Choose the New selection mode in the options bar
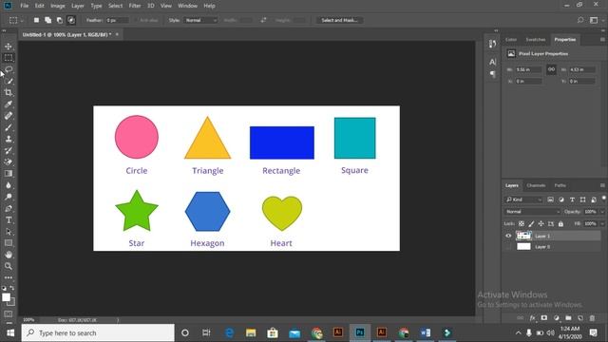608x342 pixels. tap(36, 20)
